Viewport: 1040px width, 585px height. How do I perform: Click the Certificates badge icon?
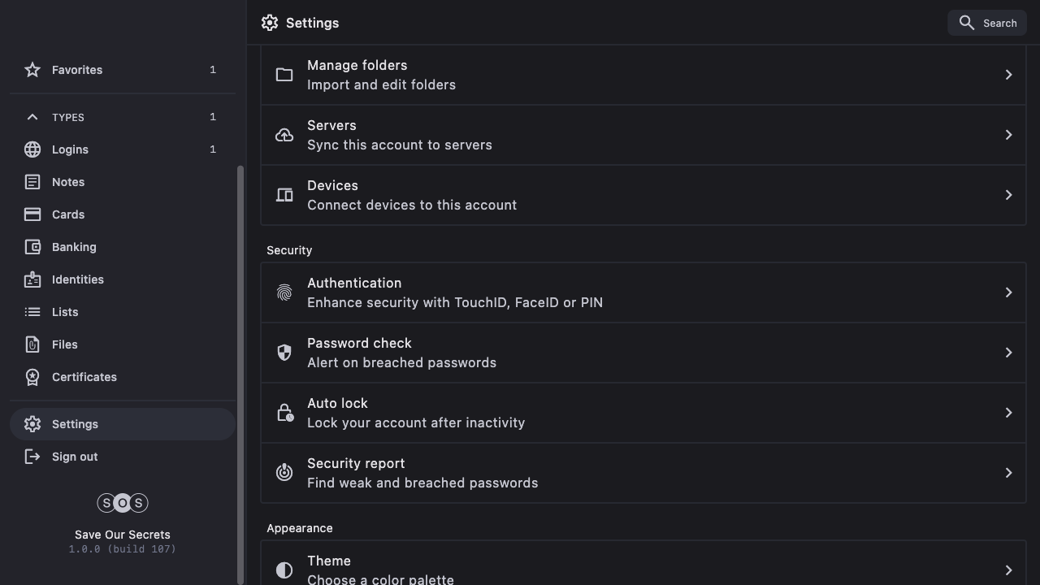tap(32, 377)
